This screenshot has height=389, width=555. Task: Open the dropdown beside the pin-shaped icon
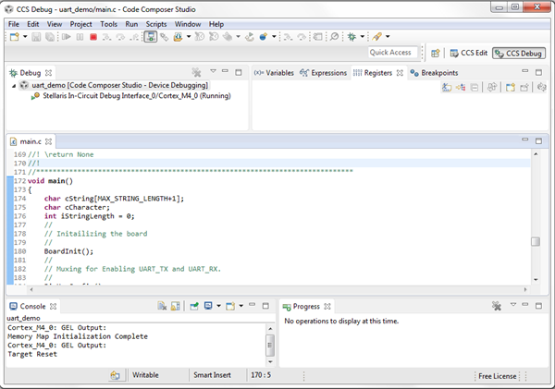pos(239,37)
